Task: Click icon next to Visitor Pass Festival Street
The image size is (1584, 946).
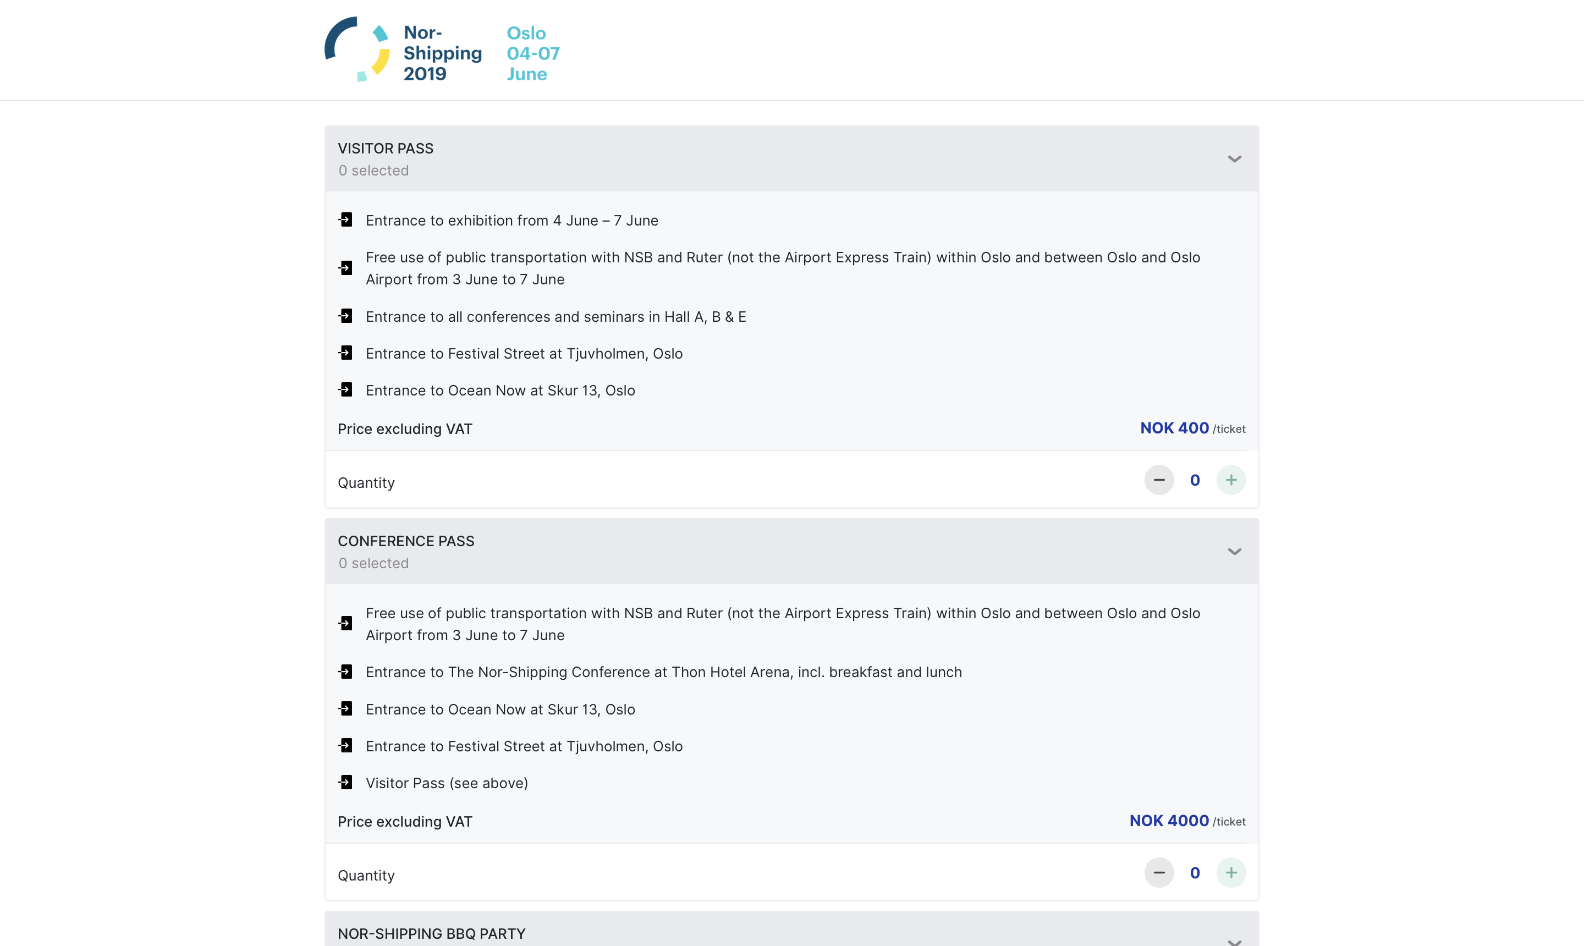Action: [345, 353]
